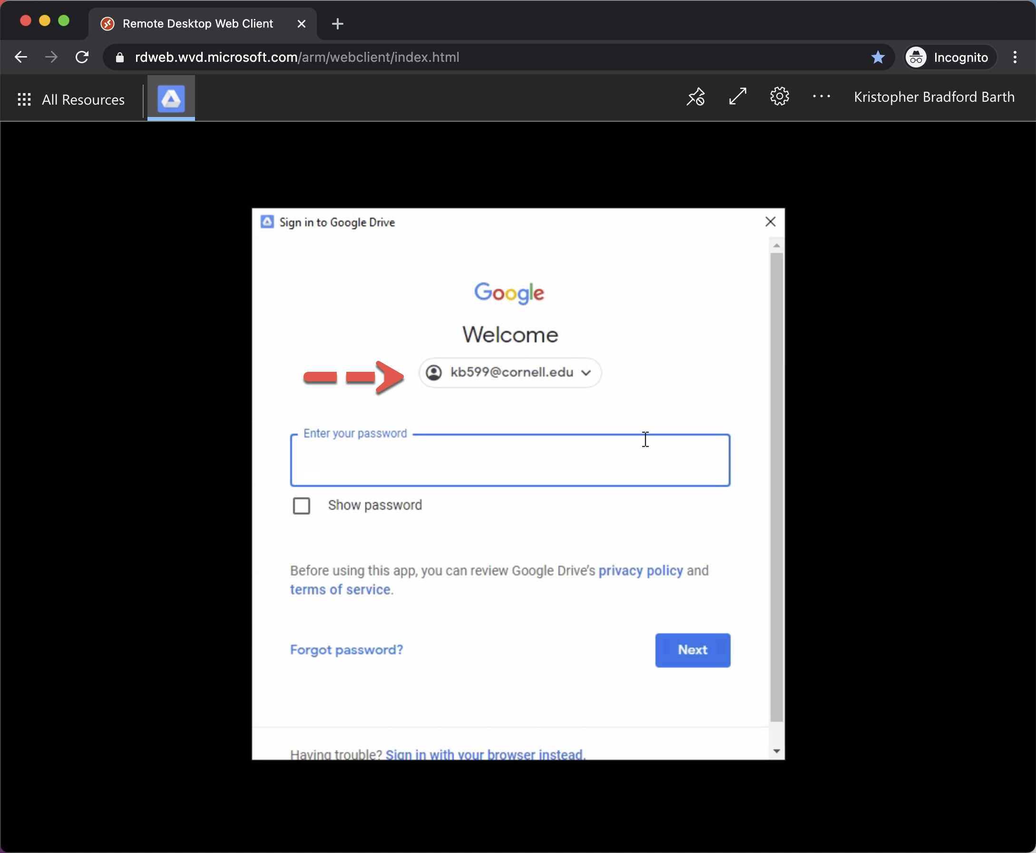View site security lock info
Viewport: 1036px width, 853px height.
tap(119, 58)
